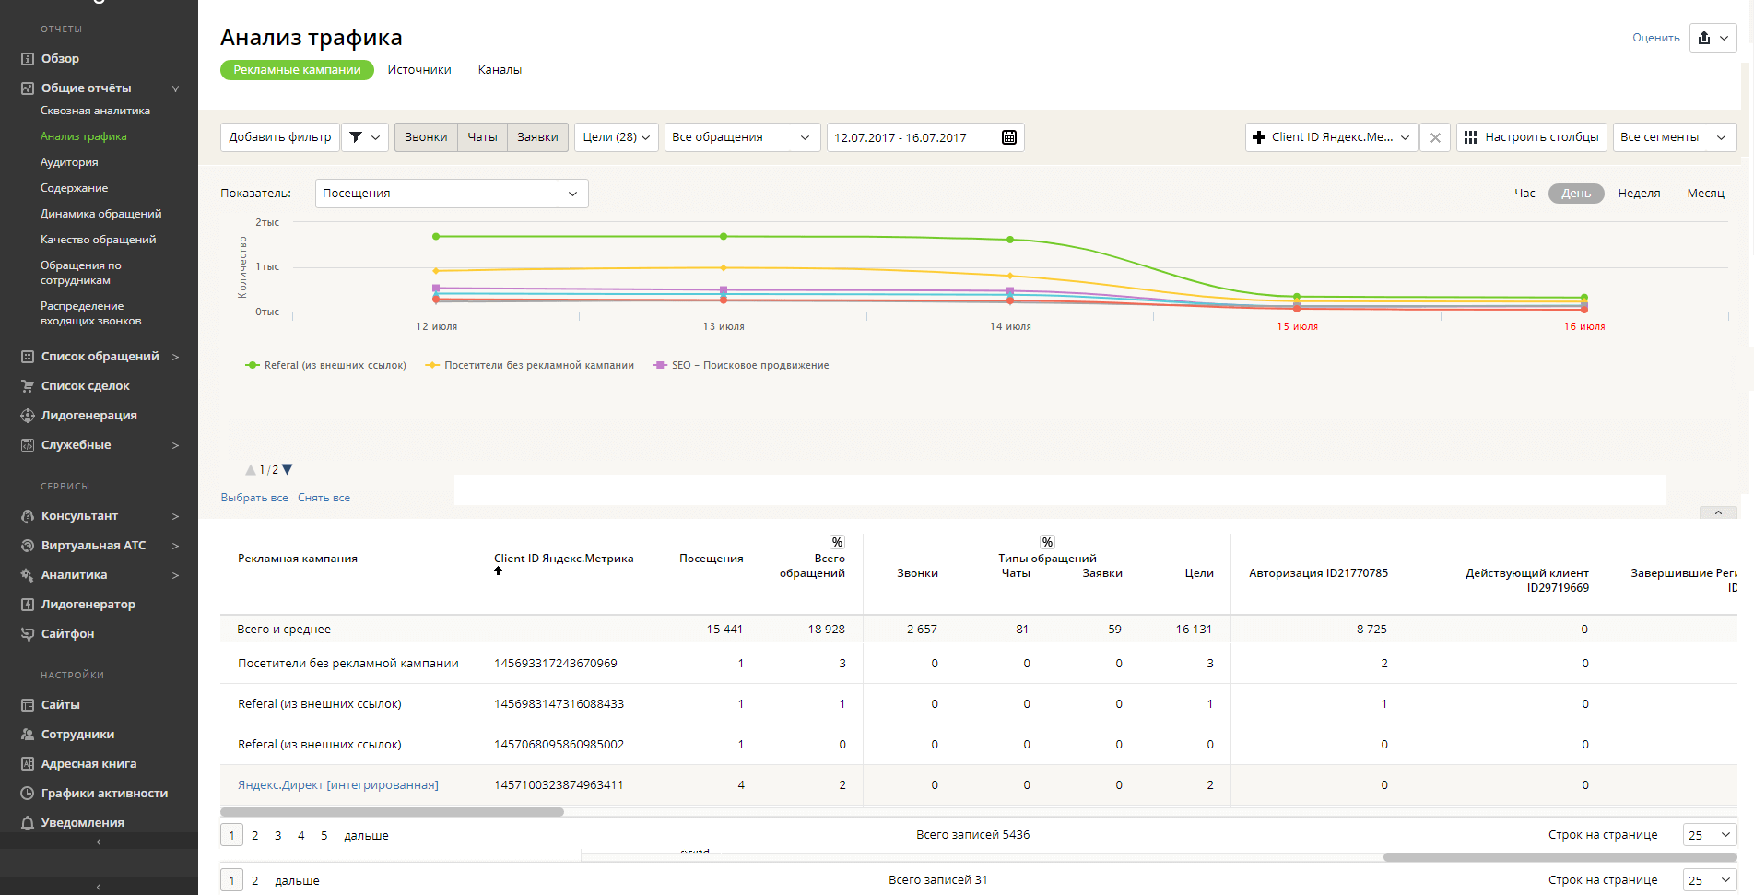Click the Аналитика service icon

(28, 575)
